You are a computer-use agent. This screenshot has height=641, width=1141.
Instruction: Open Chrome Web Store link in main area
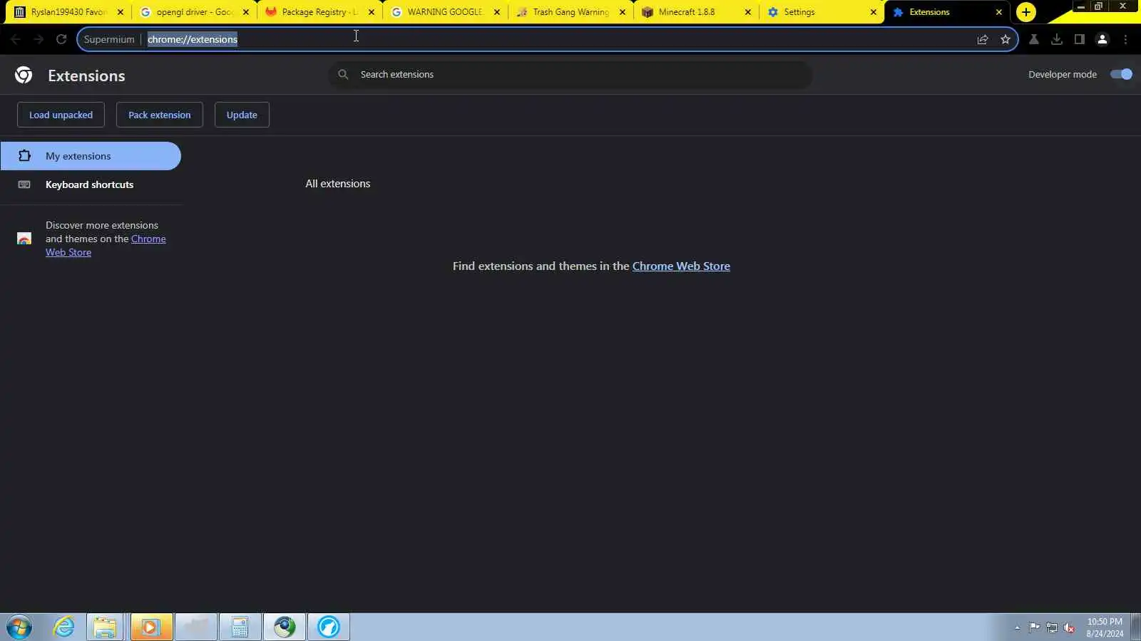coord(681,266)
